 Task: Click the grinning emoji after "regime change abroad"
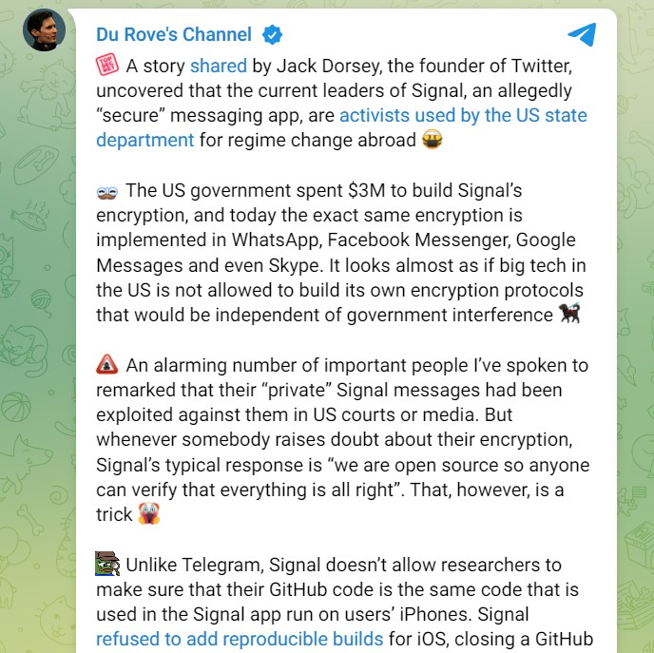(433, 141)
